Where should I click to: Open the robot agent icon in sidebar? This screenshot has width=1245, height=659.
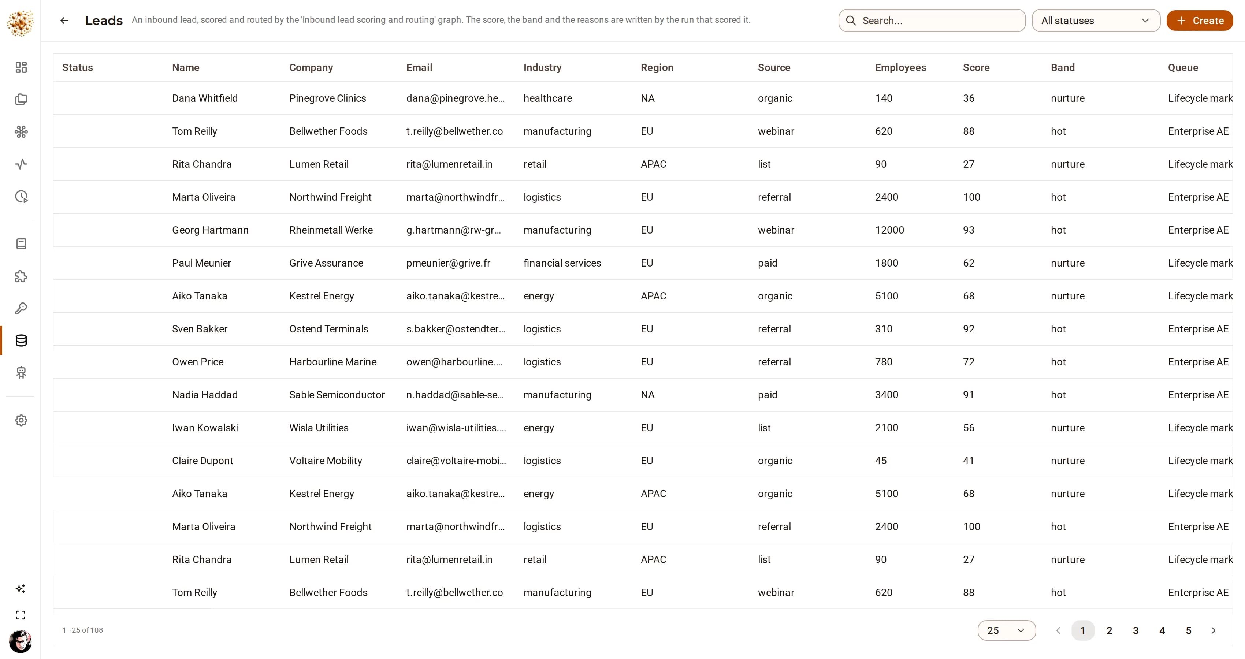[x=21, y=372]
